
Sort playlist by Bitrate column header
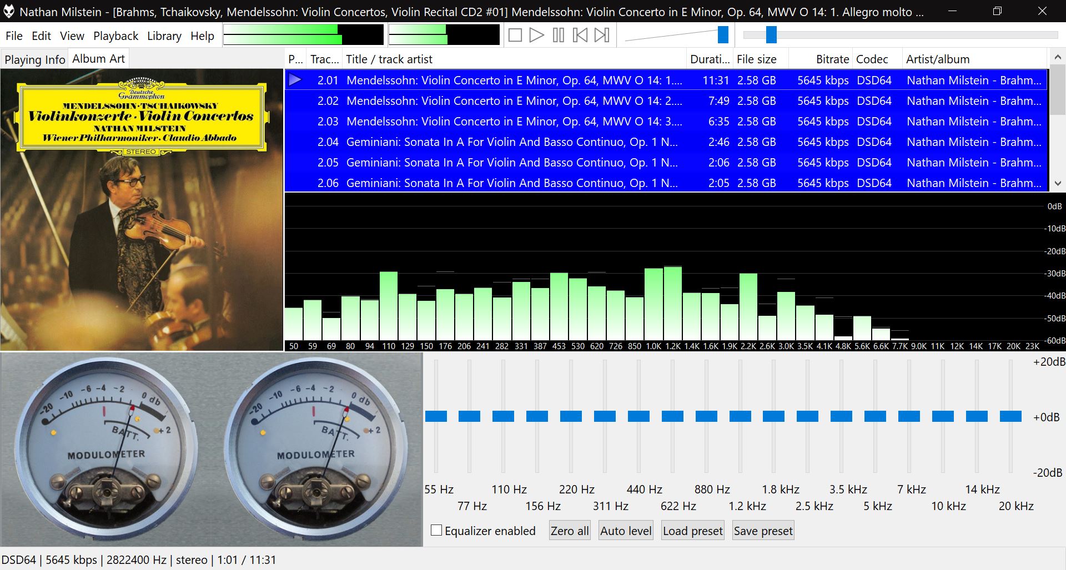(820, 59)
